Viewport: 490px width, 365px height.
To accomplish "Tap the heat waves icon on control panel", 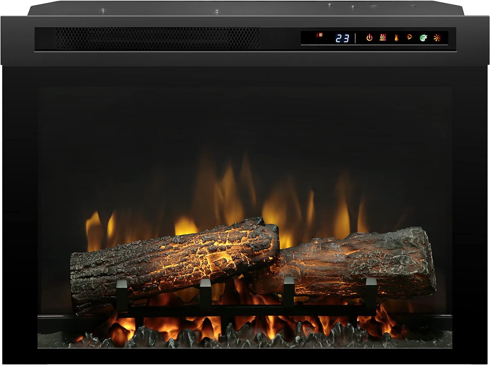I will click(x=383, y=38).
